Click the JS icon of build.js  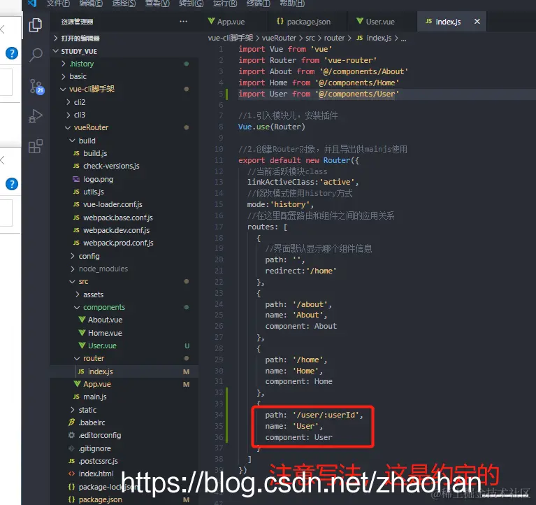click(x=76, y=153)
